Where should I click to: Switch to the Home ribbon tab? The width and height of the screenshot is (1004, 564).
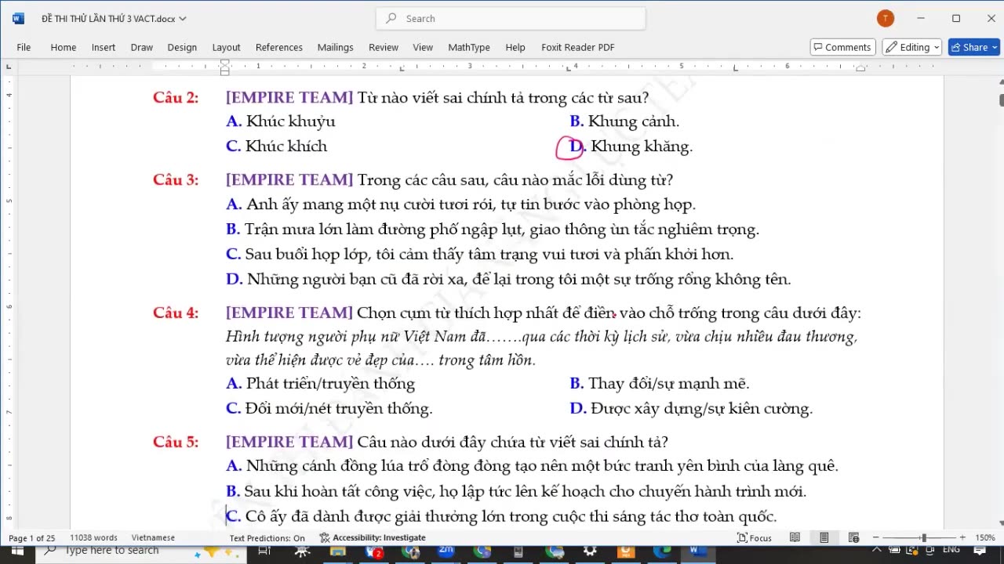(x=64, y=47)
